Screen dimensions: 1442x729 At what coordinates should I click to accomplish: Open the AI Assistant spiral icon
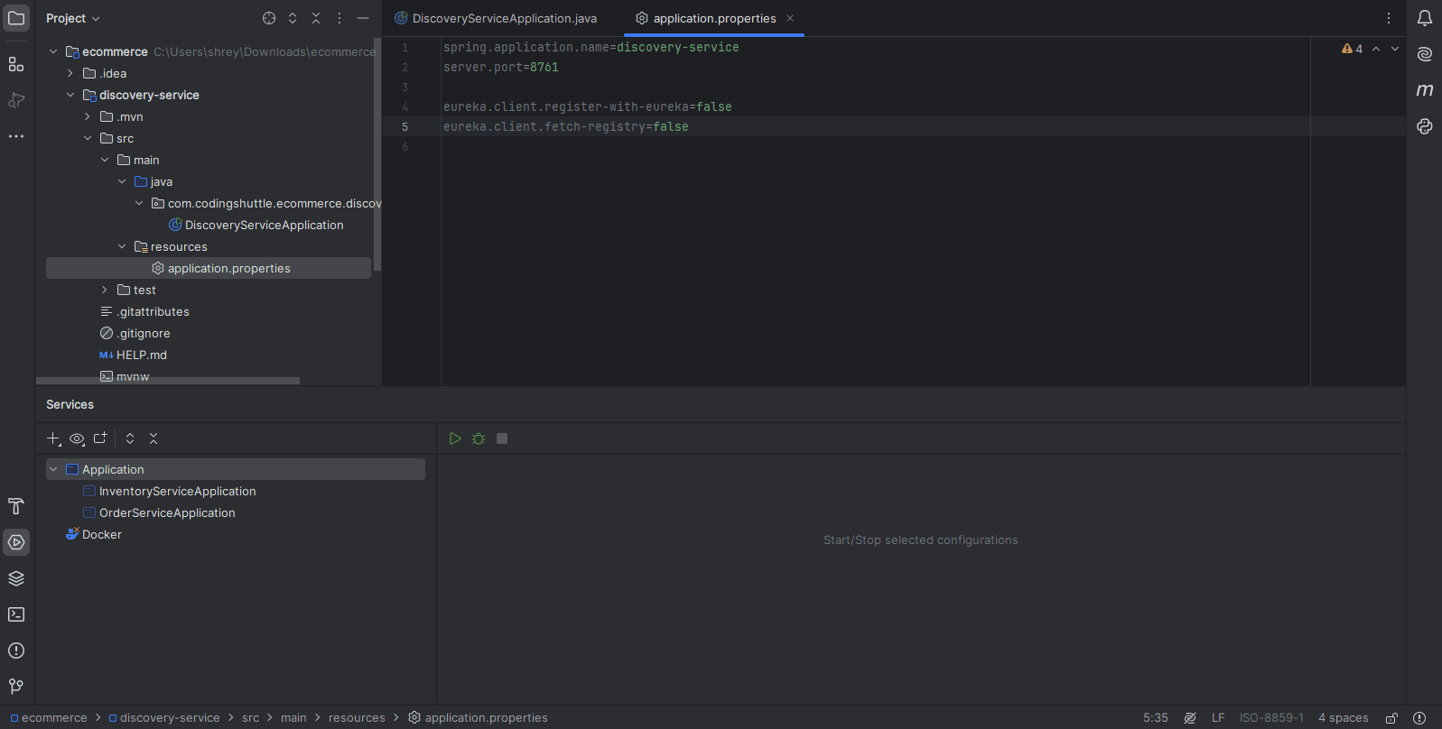pos(1425,54)
